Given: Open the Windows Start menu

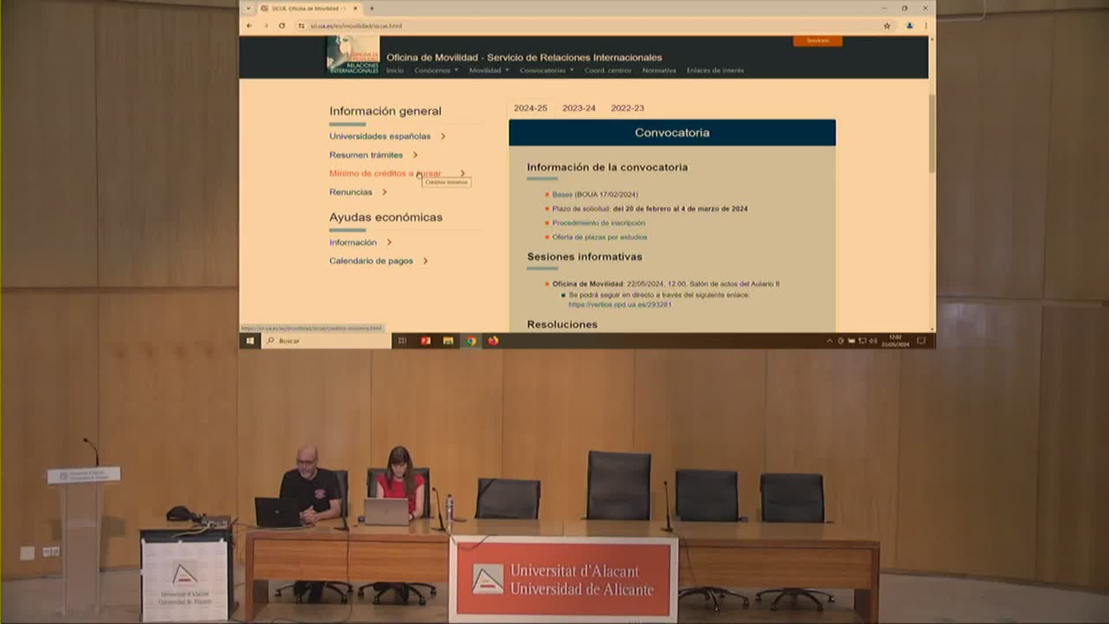Looking at the screenshot, I should 250,341.
